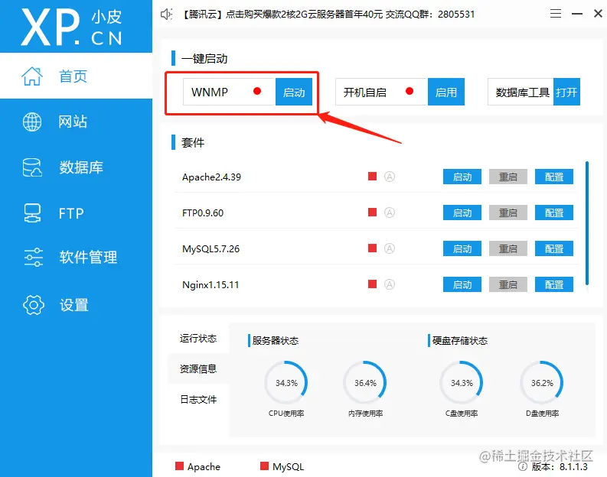Click the globe icon for 网站
This screenshot has height=477, width=607.
[32, 122]
